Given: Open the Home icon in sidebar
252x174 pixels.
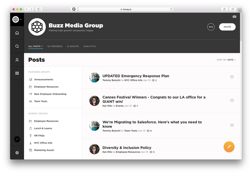Looking at the screenshot, I should coord(17,33).
